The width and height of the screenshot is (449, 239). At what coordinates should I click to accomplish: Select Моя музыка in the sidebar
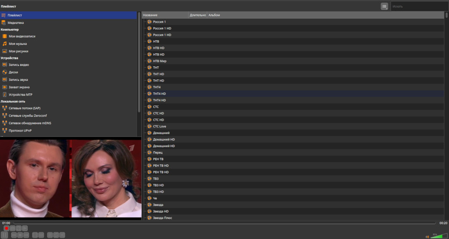point(18,43)
